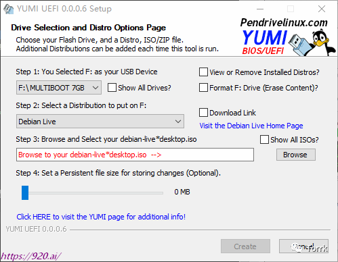This screenshot has height=262, width=338.
Task: Minimize the YUMI Setup window
Action: [260, 9]
